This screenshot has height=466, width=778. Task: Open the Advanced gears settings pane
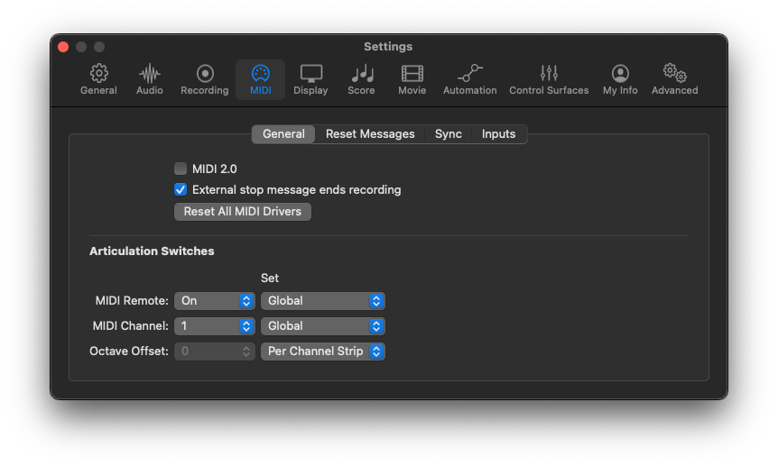pos(674,79)
